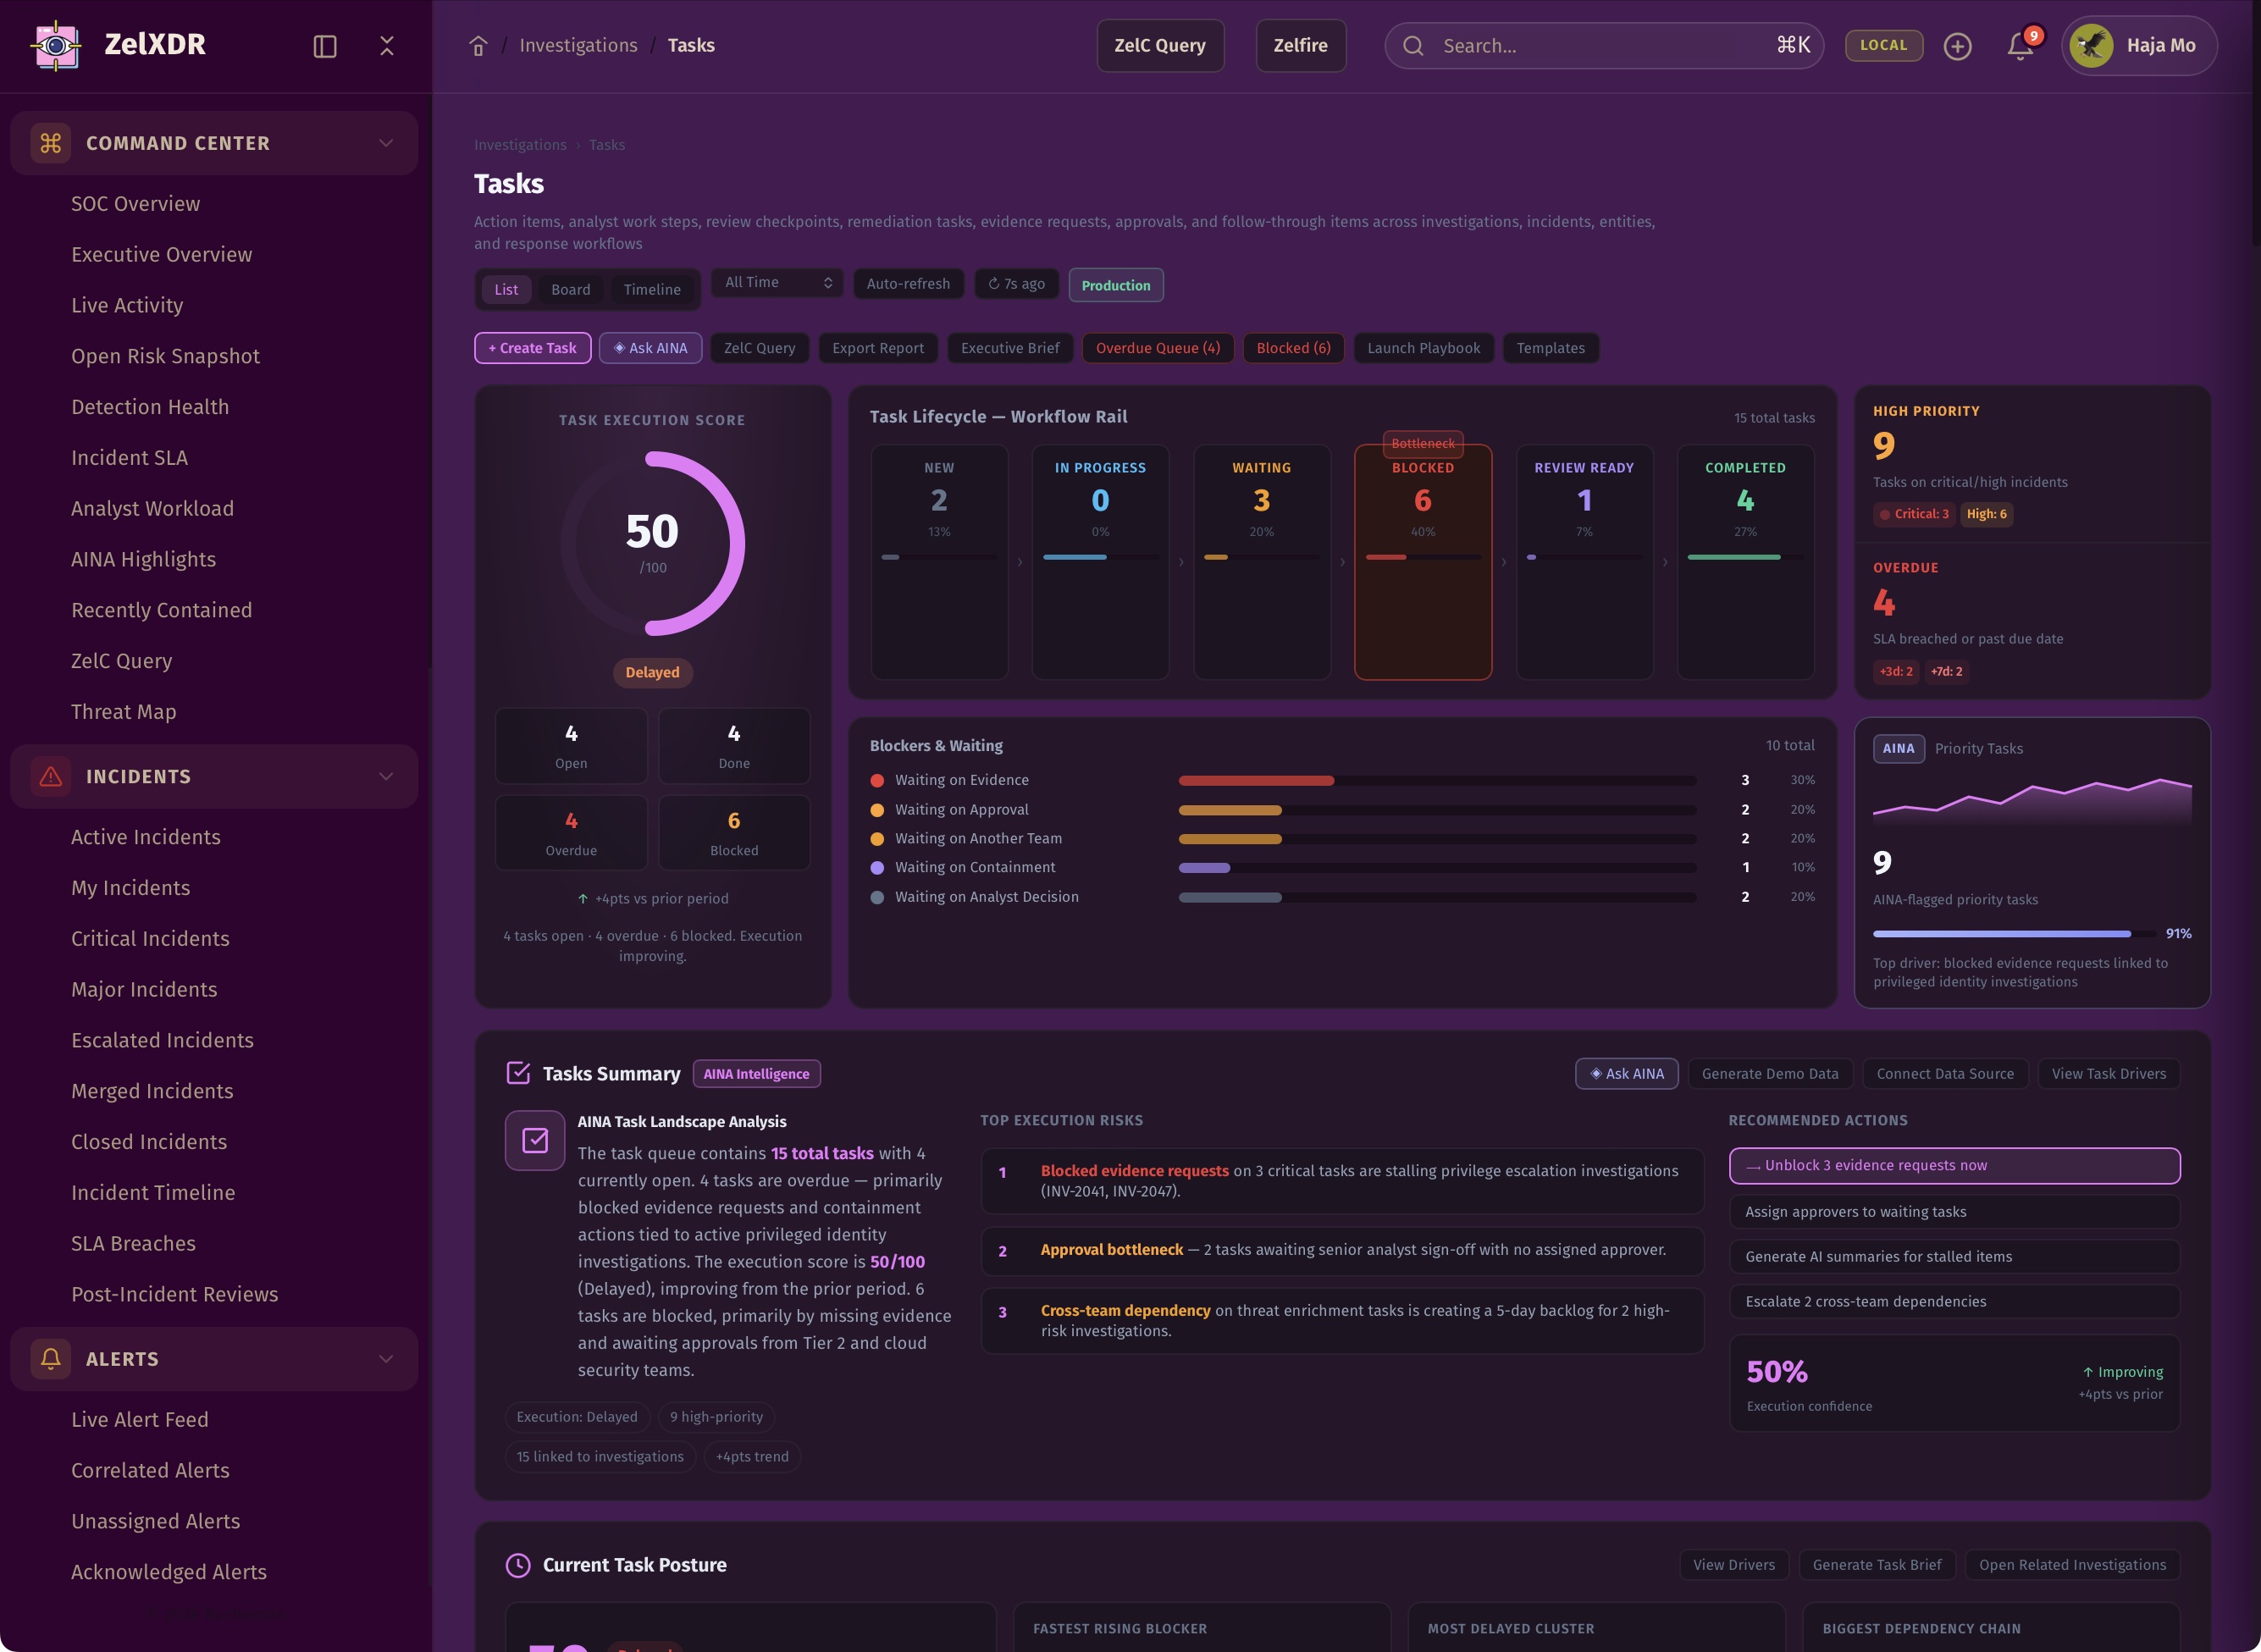Open the notifications bell

pos(2020,46)
